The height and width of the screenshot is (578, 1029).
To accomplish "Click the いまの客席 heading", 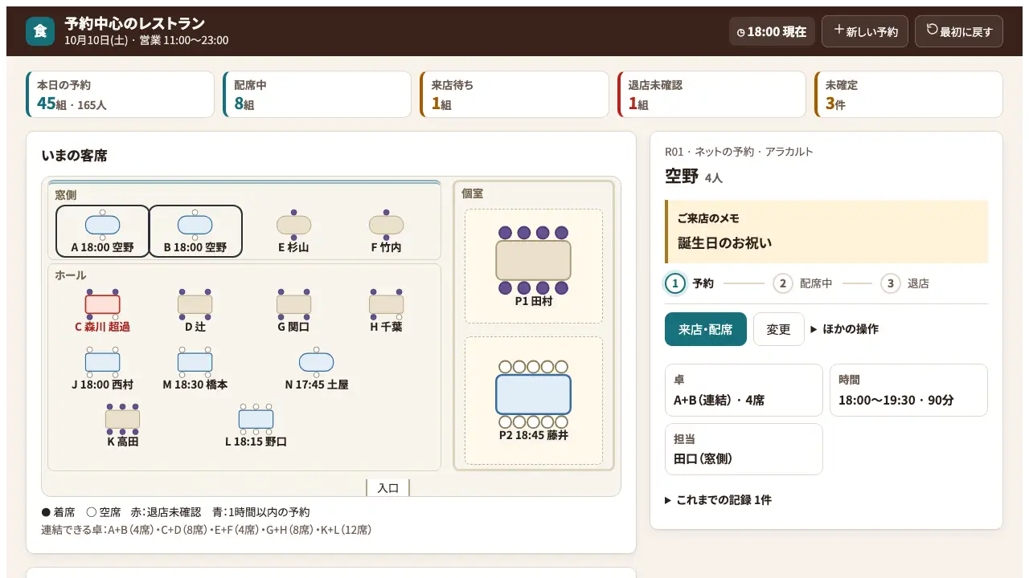I will (x=74, y=156).
